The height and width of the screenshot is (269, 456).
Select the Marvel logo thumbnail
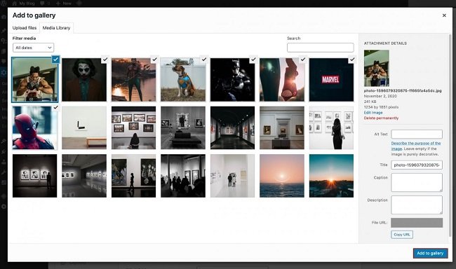click(x=331, y=80)
